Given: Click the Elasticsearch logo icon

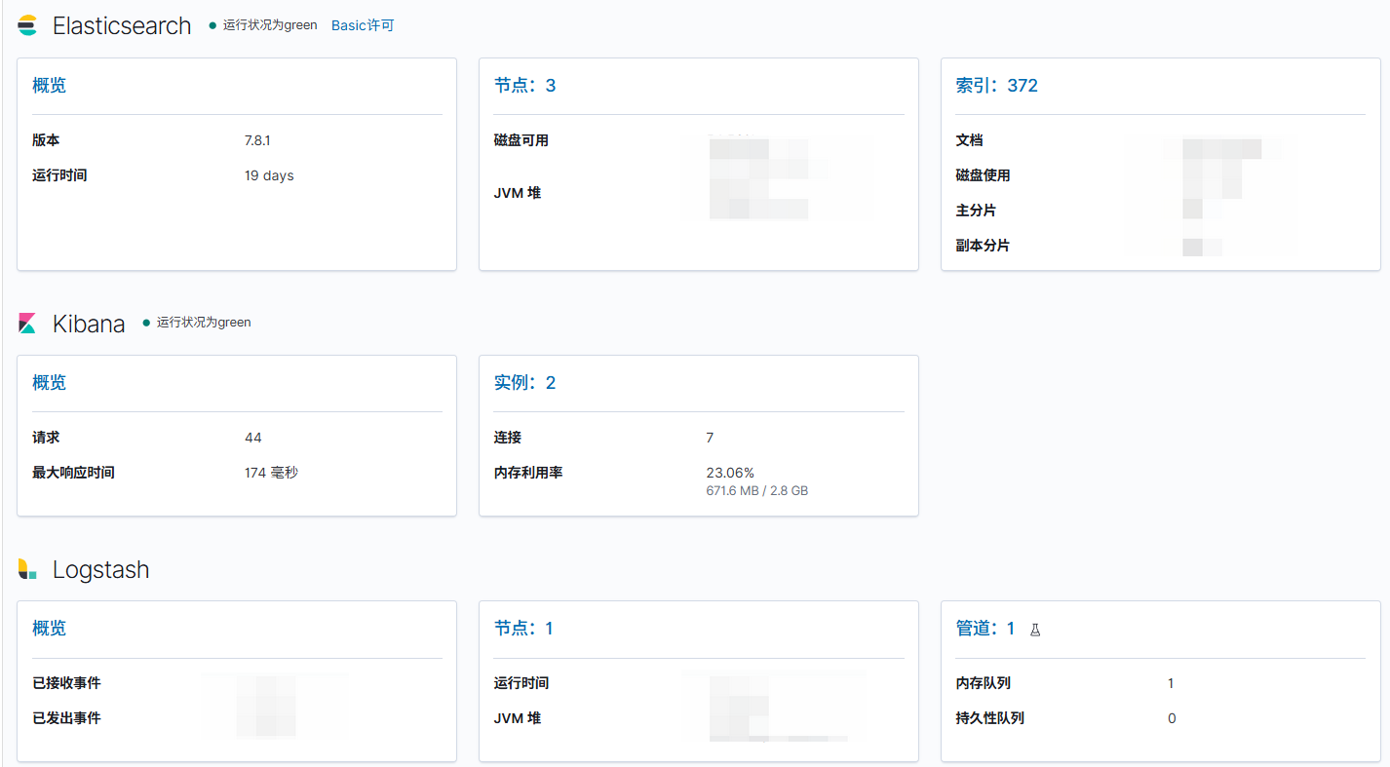Looking at the screenshot, I should [27, 25].
